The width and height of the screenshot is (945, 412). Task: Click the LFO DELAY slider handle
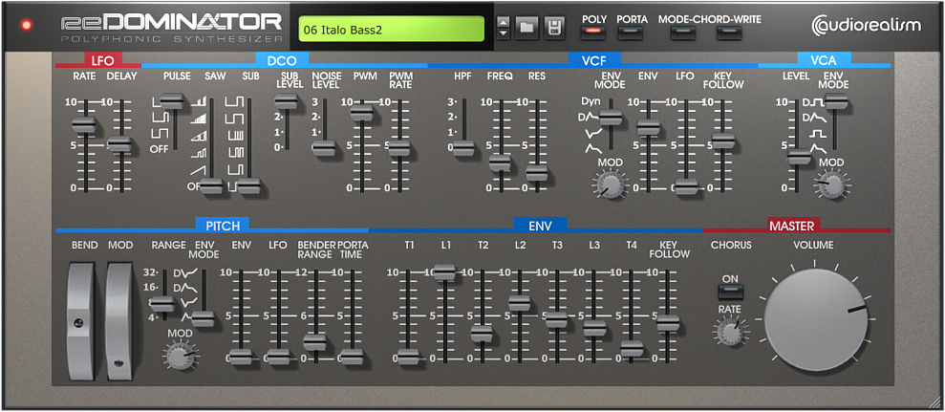tap(119, 144)
